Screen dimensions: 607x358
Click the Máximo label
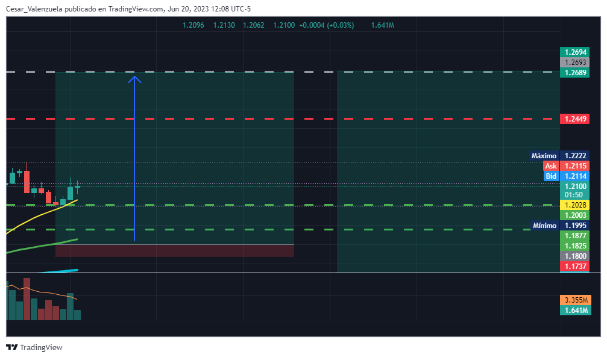coord(544,155)
